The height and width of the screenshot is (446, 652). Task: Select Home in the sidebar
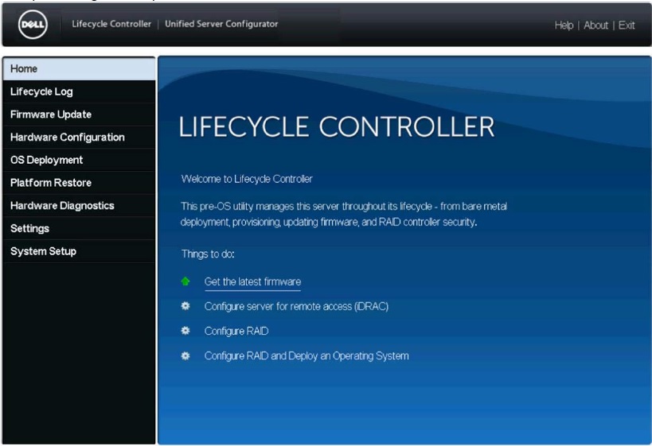(x=79, y=69)
